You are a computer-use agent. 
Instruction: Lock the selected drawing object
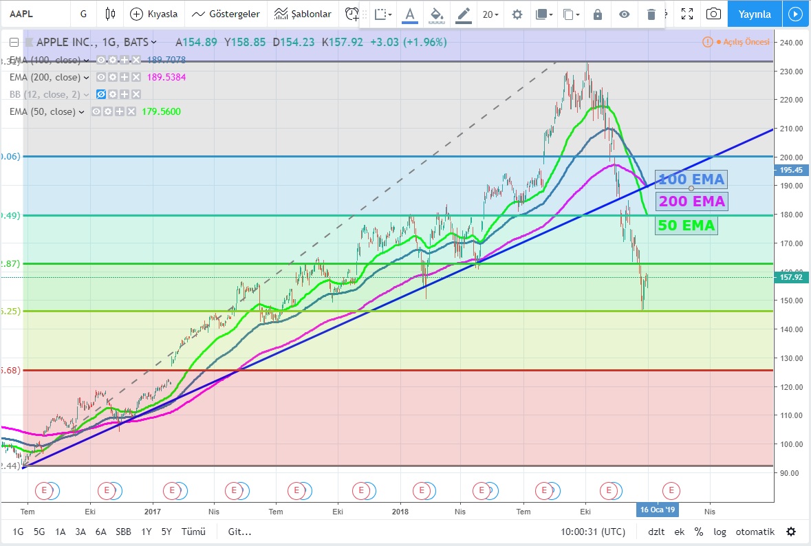pyautogui.click(x=597, y=14)
